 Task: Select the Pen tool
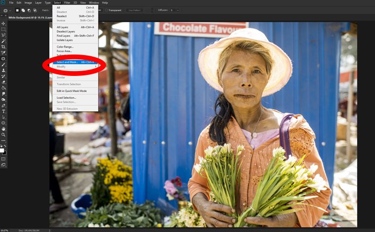pos(3,105)
